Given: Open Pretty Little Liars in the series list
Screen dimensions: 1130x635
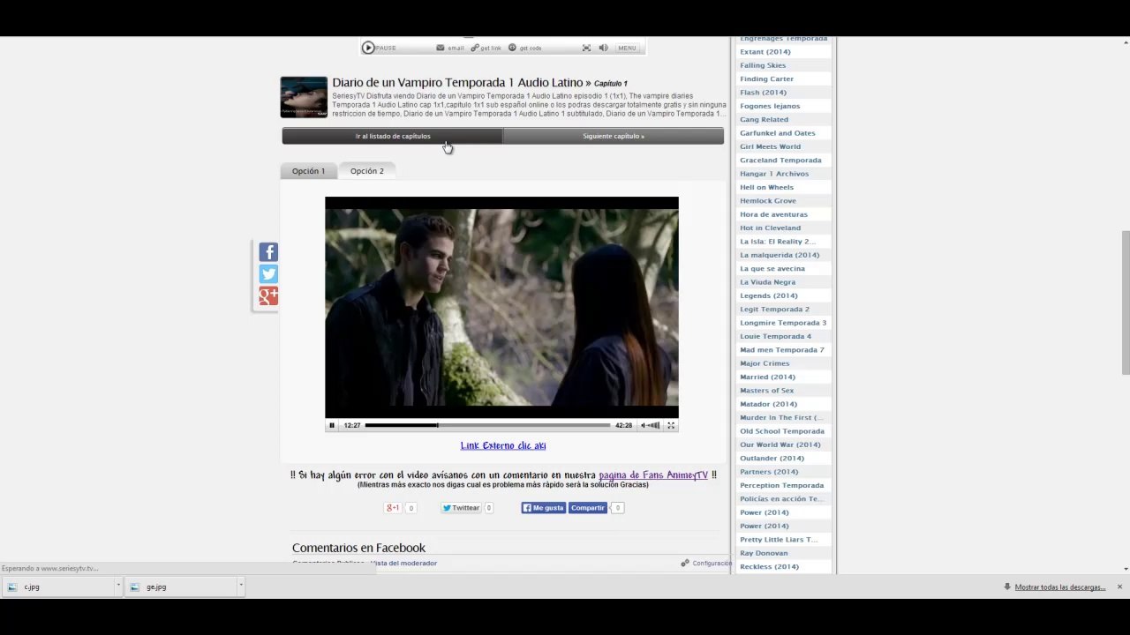Looking at the screenshot, I should click(x=779, y=540).
